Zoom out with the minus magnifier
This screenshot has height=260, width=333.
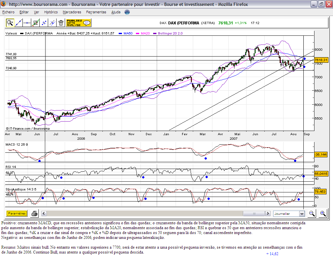[x=312, y=213]
